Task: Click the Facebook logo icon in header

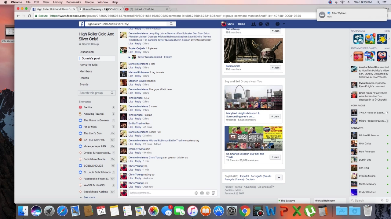Action: tap(81, 24)
